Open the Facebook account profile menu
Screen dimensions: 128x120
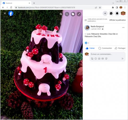(123, 13)
